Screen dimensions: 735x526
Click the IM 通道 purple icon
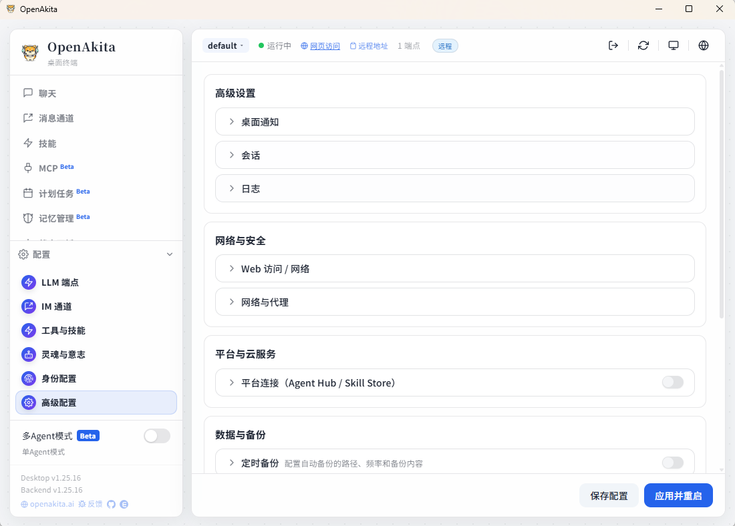[29, 306]
